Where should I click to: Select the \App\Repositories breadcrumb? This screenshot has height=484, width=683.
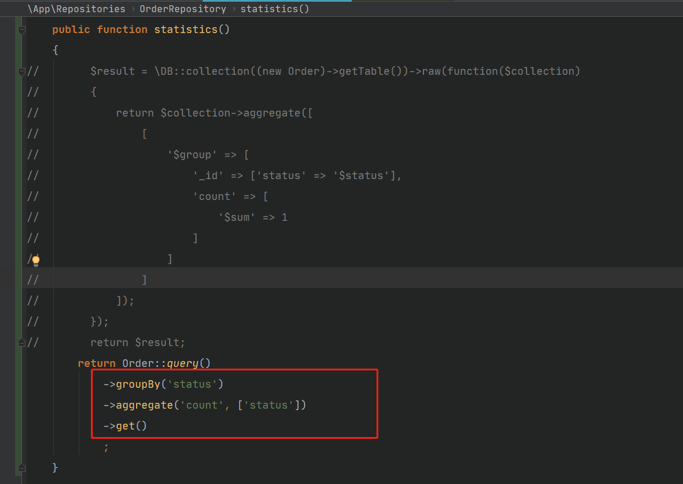(76, 9)
